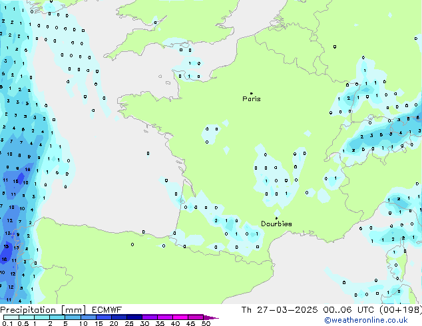Click the ECMWF model label
Screen dimensions: 422x326
pos(107,310)
